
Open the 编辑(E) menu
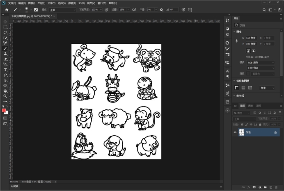(x=22, y=3)
